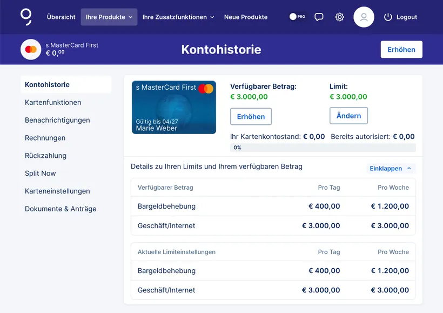Viewport: 443px width, 313px height.
Task: Click the George logo icon
Action: [x=26, y=17]
